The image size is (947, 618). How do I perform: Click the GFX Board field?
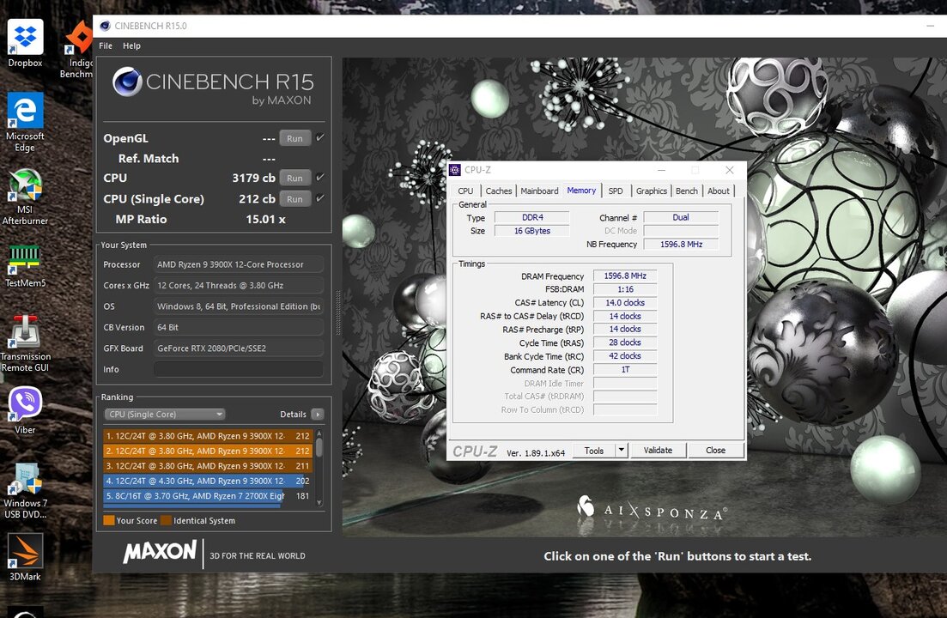pos(238,348)
